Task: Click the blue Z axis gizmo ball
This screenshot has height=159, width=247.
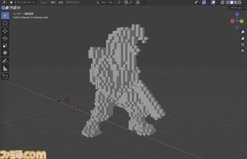Action: coord(237,14)
